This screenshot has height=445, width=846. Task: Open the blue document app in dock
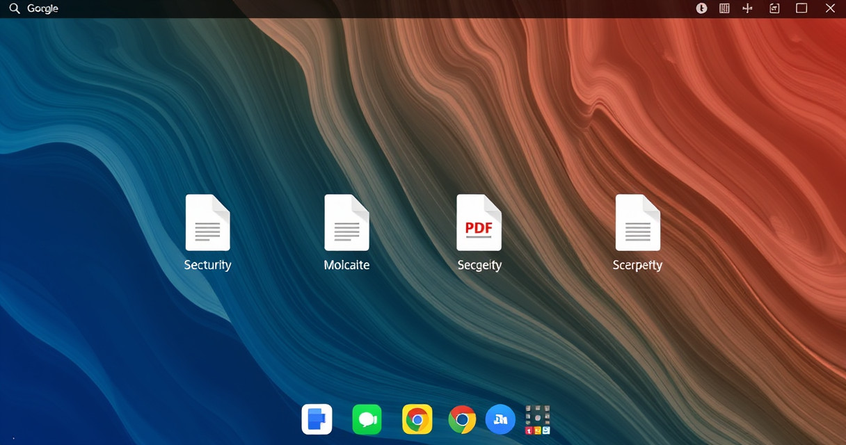point(317,419)
